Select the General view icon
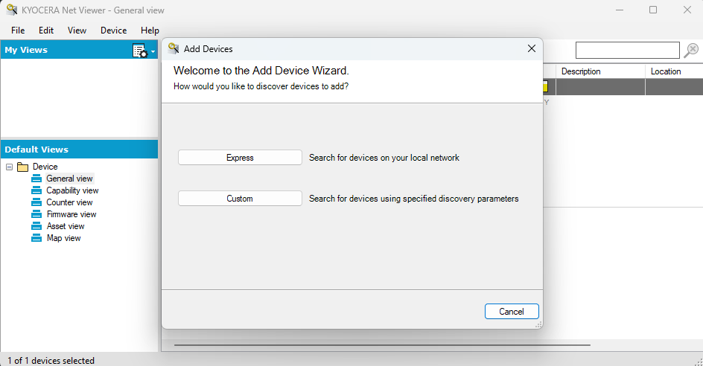Image resolution: width=703 pixels, height=366 pixels. (36, 179)
